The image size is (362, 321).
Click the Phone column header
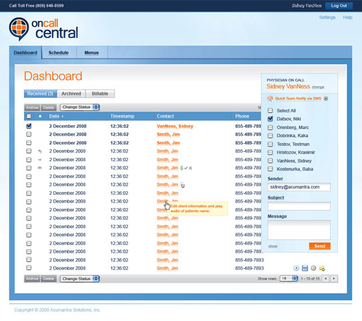click(242, 116)
